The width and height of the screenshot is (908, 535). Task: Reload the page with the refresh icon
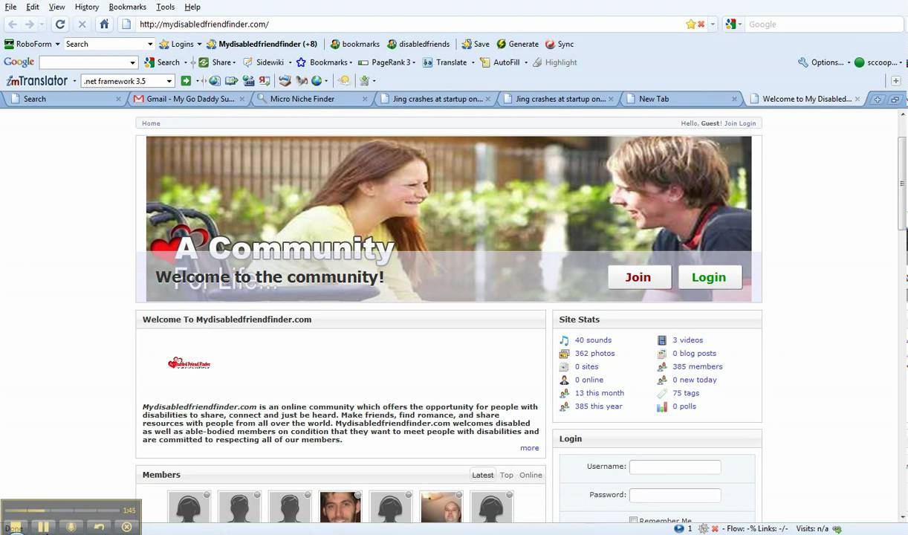[60, 24]
